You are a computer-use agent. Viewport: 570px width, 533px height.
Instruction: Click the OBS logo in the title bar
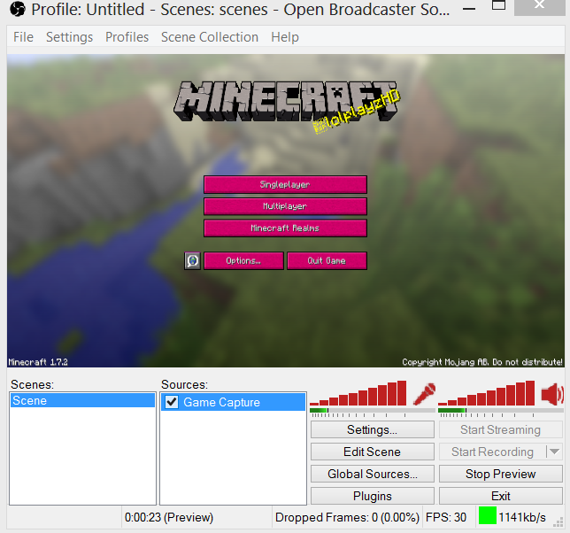pyautogui.click(x=18, y=10)
